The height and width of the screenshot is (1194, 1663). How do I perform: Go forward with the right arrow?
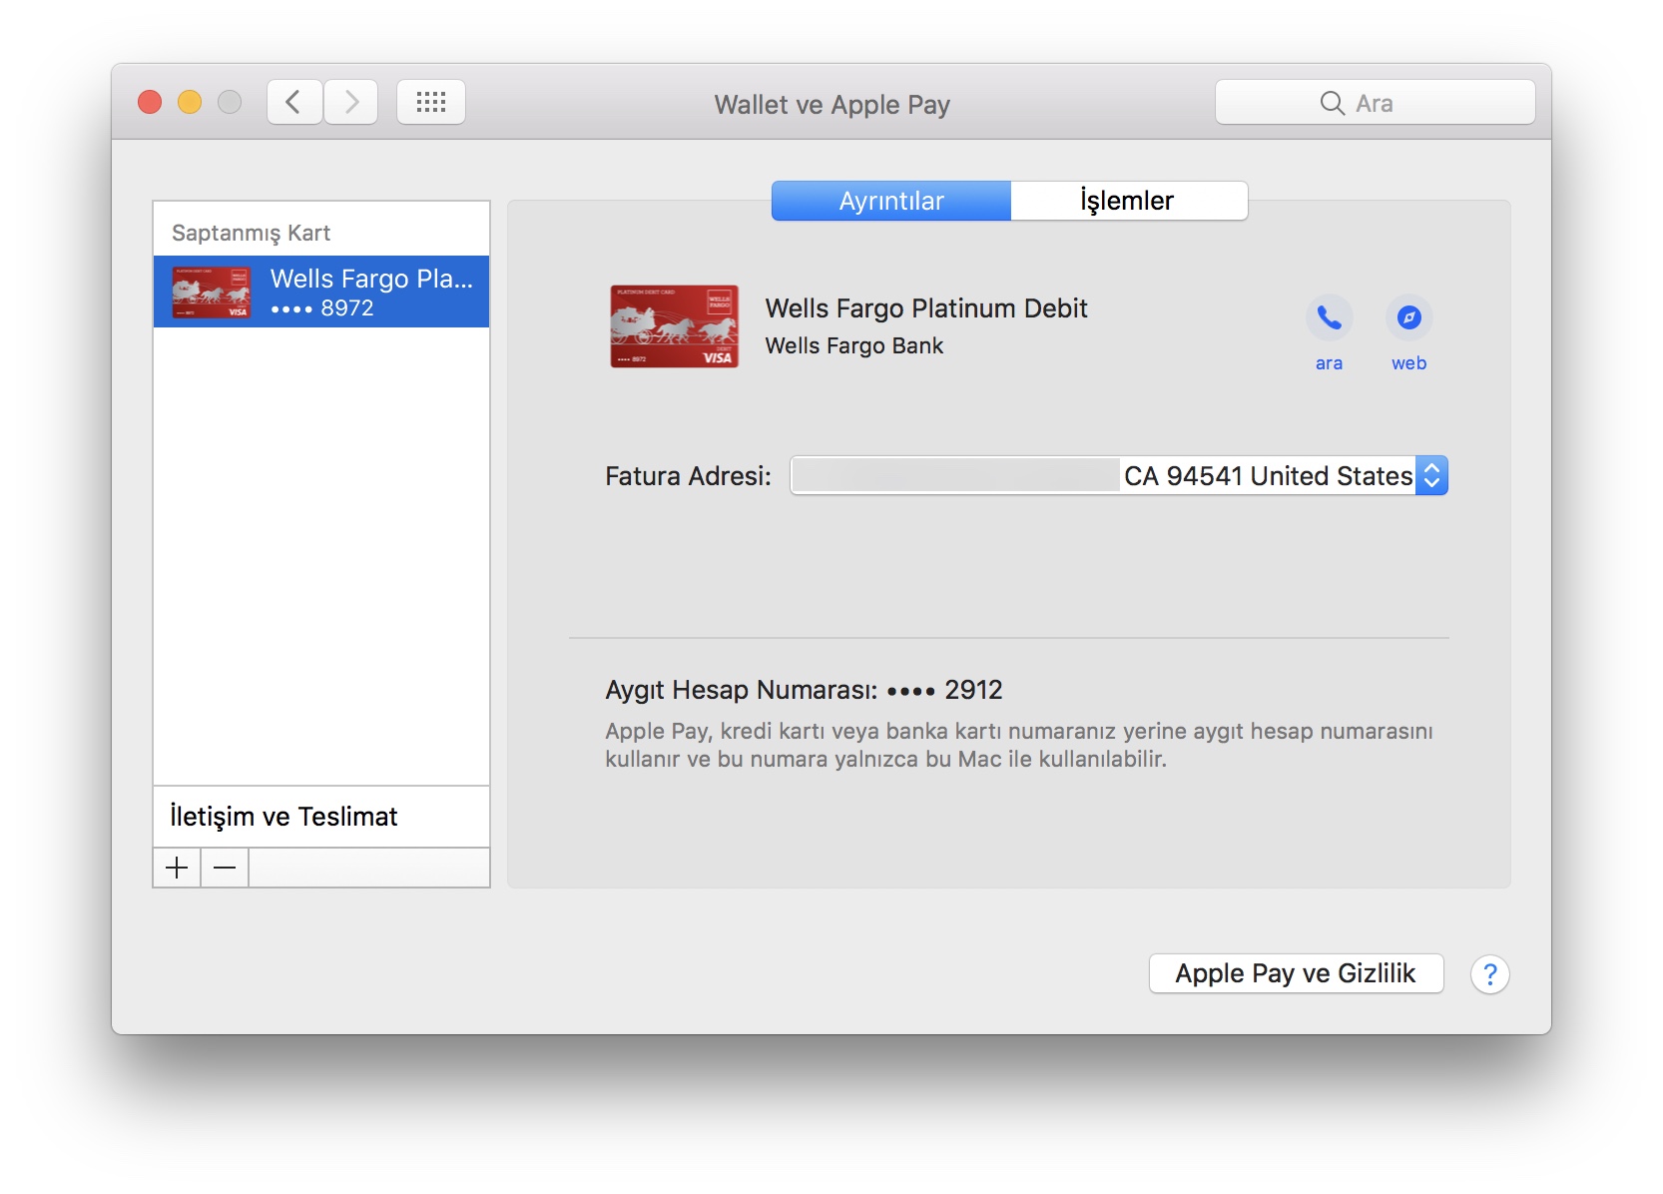[351, 102]
